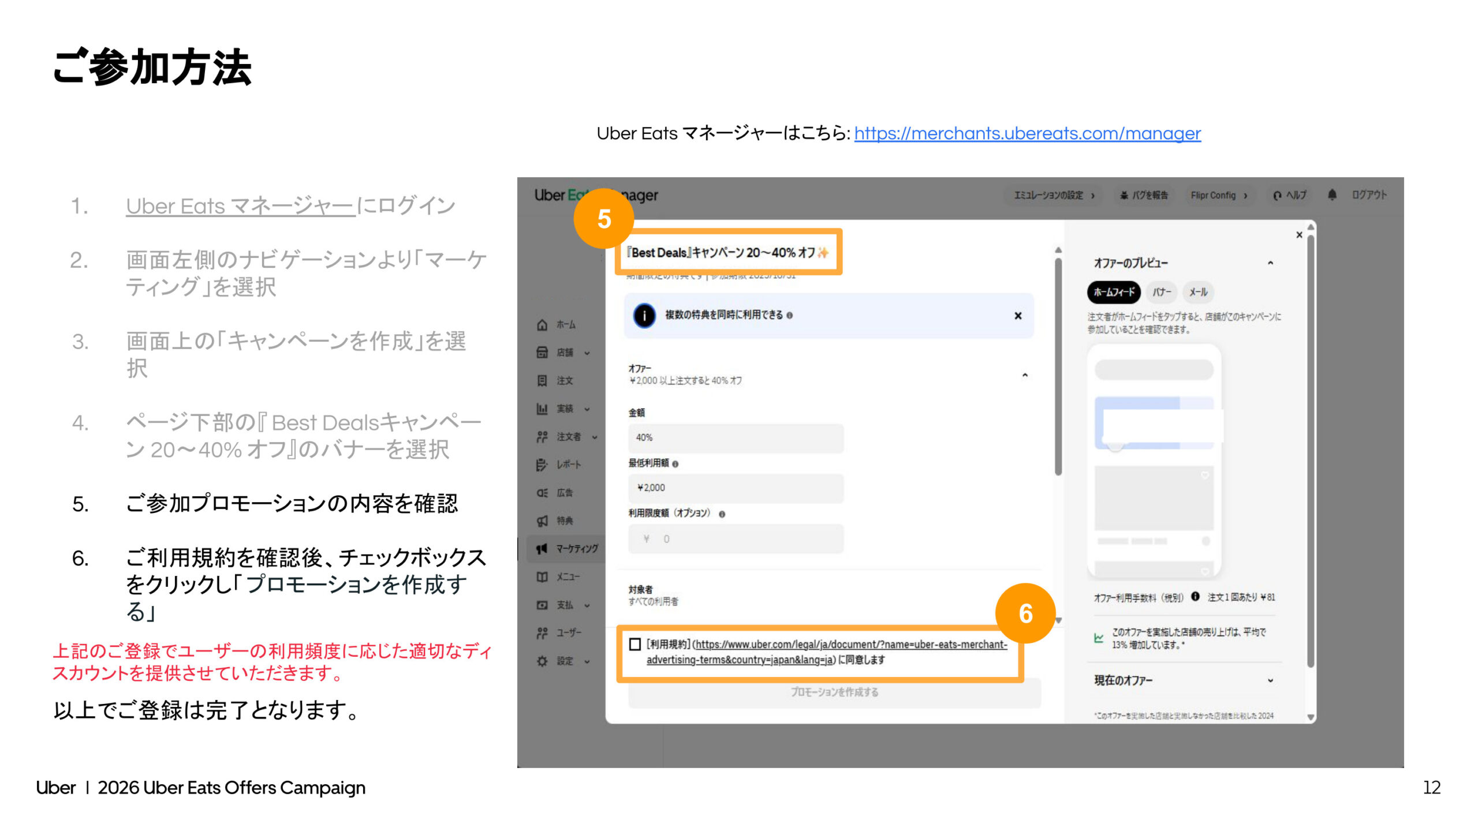This screenshot has height=831, width=1478.
Task: Click the info icon beside 利用限度額（オプション）
Action: (x=722, y=514)
